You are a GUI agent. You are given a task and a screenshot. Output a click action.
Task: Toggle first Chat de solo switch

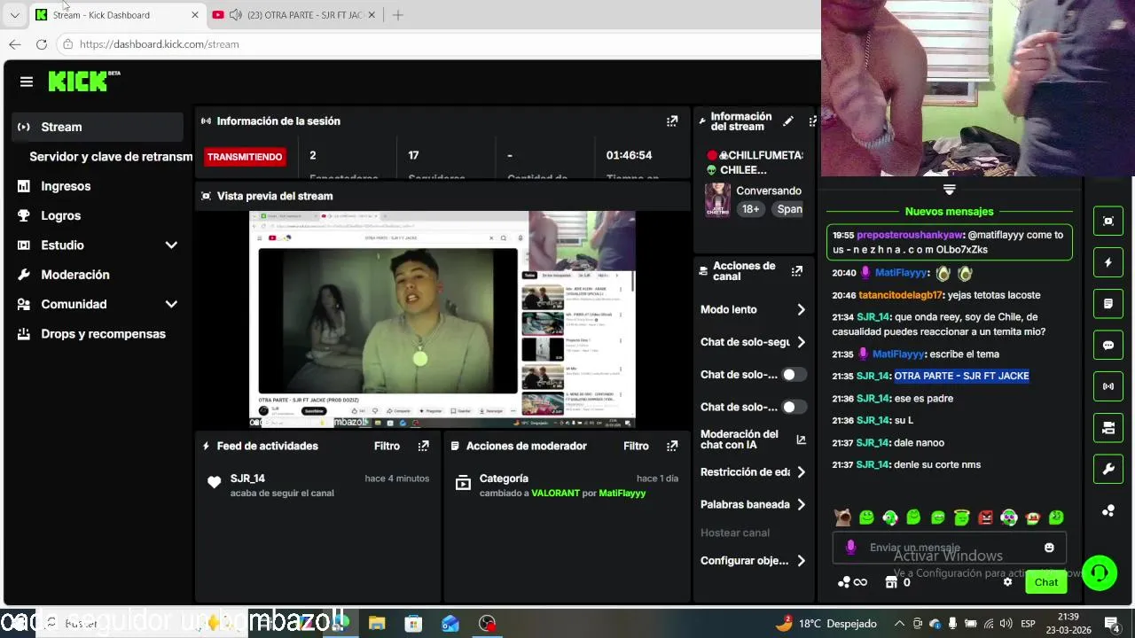tap(794, 375)
